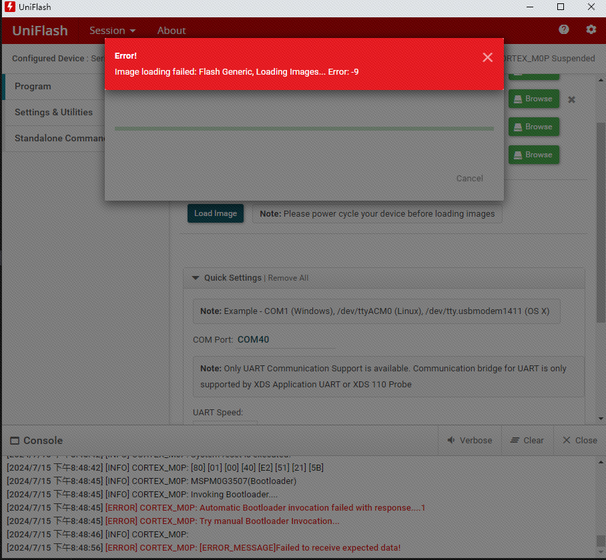Click console line 'MSPM0G3507(Bootloader)'
This screenshot has height=560, width=606.
pyautogui.click(x=151, y=481)
